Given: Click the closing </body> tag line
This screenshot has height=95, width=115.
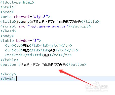Looking at the screenshot, I should [x=8, y=74].
